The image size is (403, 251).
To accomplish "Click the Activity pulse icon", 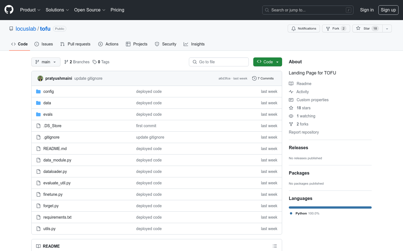I will [x=291, y=92].
